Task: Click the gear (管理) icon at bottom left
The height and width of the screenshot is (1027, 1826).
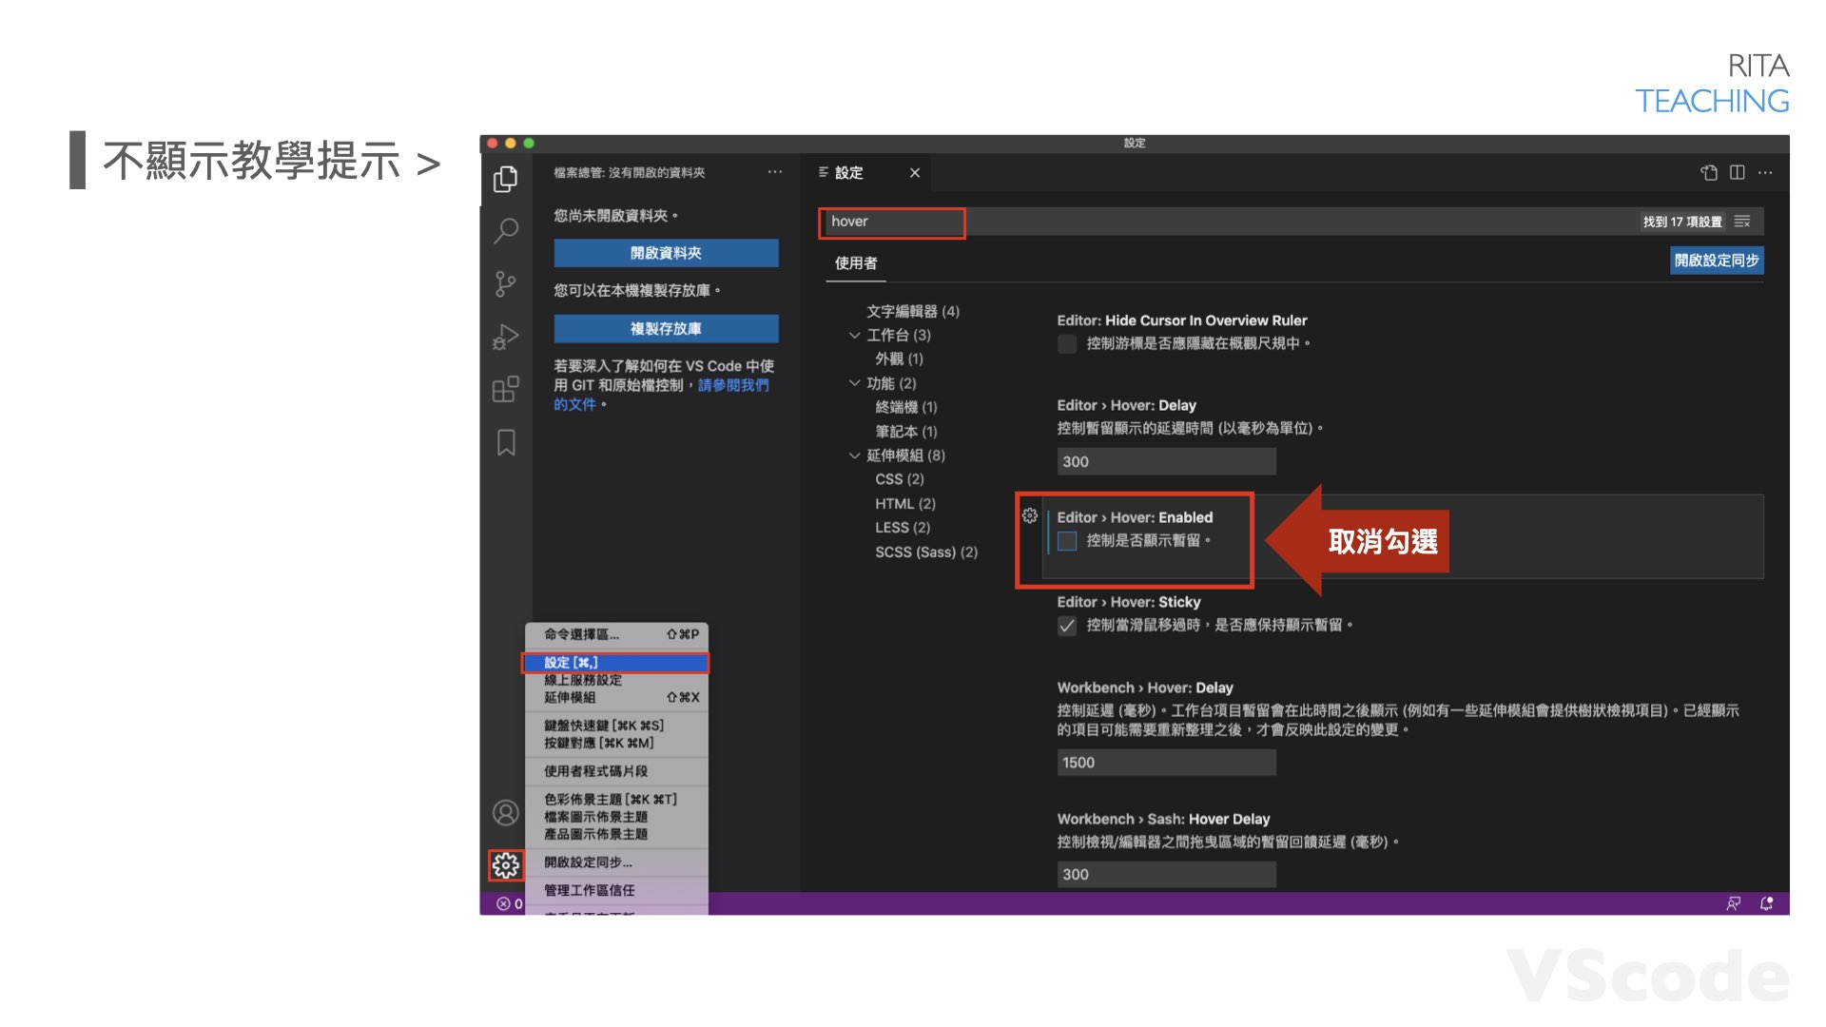Action: [505, 864]
